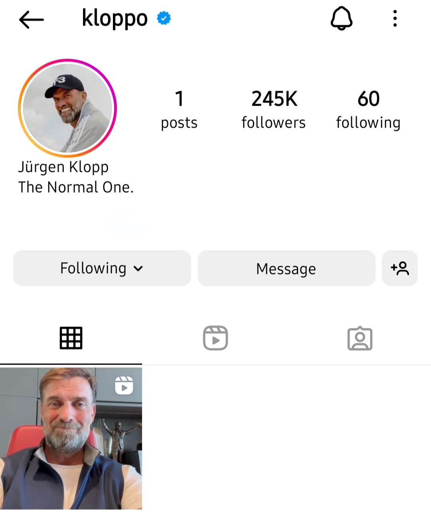View the story from profile picture
Image resolution: width=431 pixels, height=515 pixels.
(x=67, y=108)
